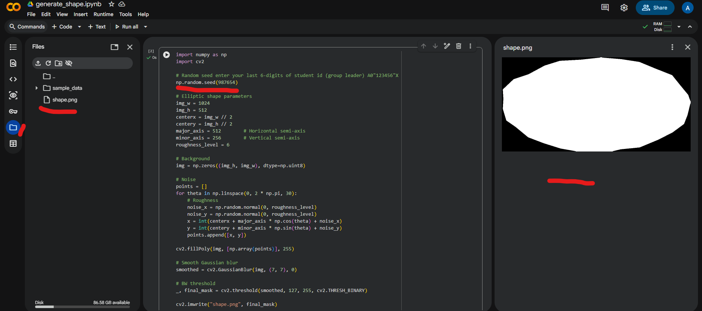Click Run all button
The width and height of the screenshot is (702, 311).
(x=127, y=27)
